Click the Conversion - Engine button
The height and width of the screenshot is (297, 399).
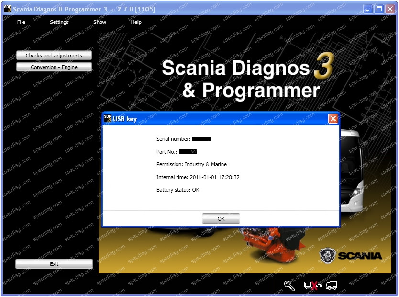[54, 67]
